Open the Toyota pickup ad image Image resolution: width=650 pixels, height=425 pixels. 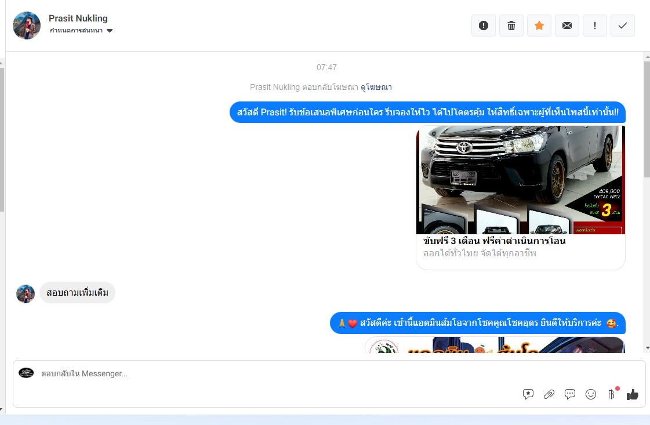point(521,180)
